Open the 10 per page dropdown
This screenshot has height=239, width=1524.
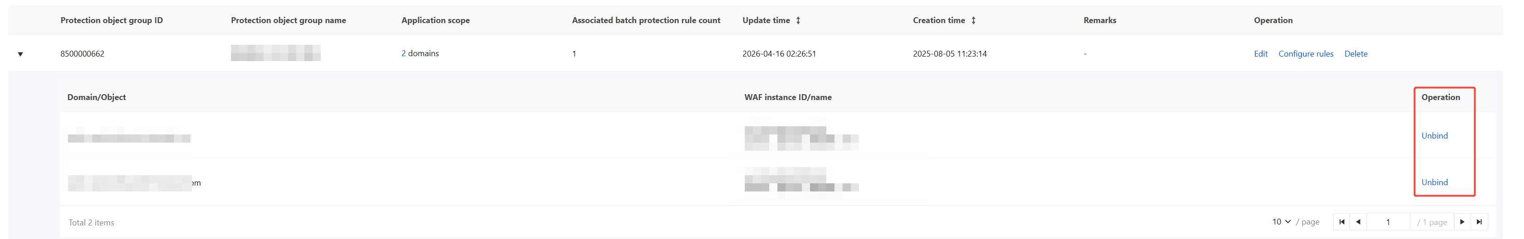(1282, 222)
